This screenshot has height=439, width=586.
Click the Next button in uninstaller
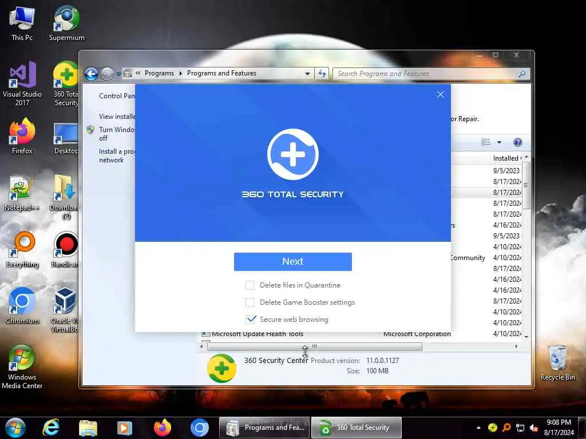[x=292, y=261]
